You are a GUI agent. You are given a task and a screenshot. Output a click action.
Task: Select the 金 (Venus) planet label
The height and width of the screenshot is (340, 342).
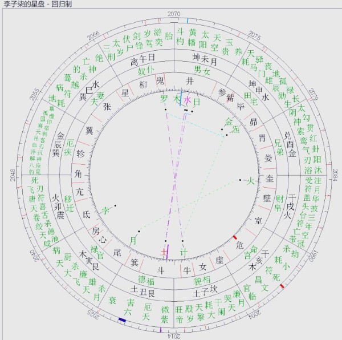click(228, 122)
